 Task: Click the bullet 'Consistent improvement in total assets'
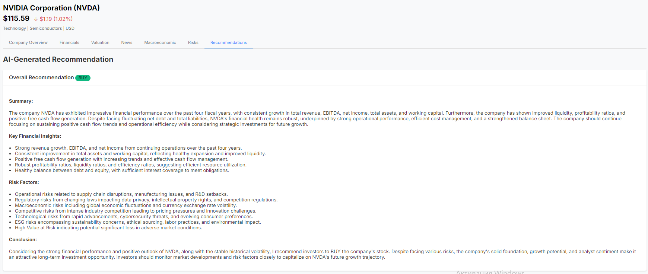[140, 154]
